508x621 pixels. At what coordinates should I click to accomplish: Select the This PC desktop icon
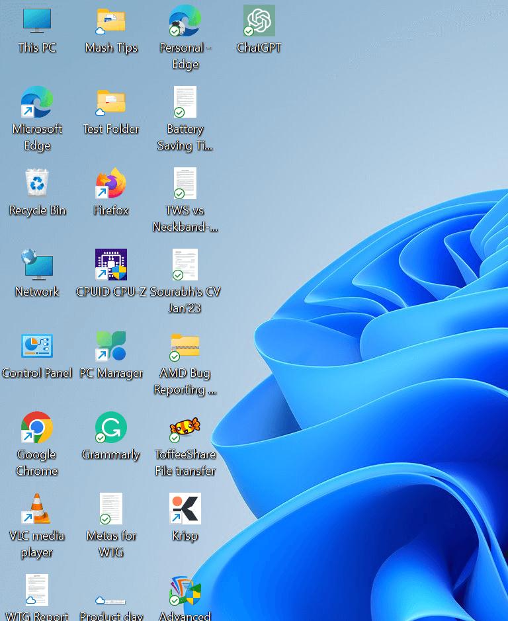click(x=37, y=21)
